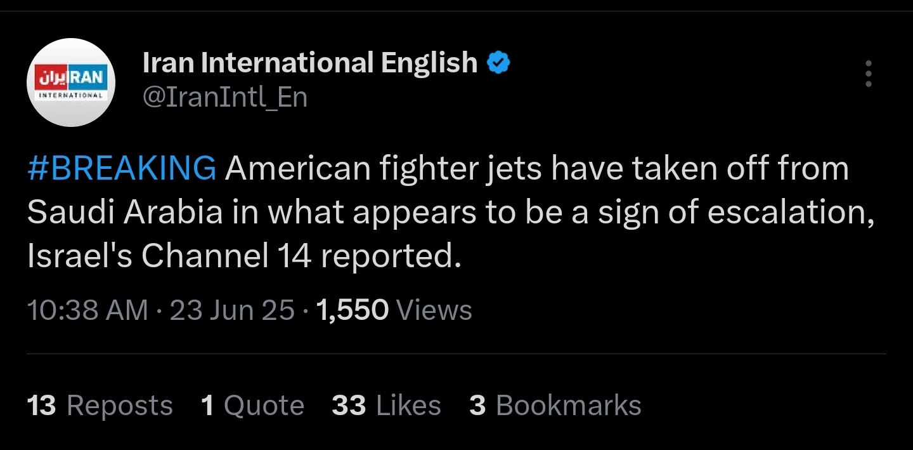Click the 23 Jun 25 date
Image resolution: width=913 pixels, height=450 pixels.
pos(232,310)
